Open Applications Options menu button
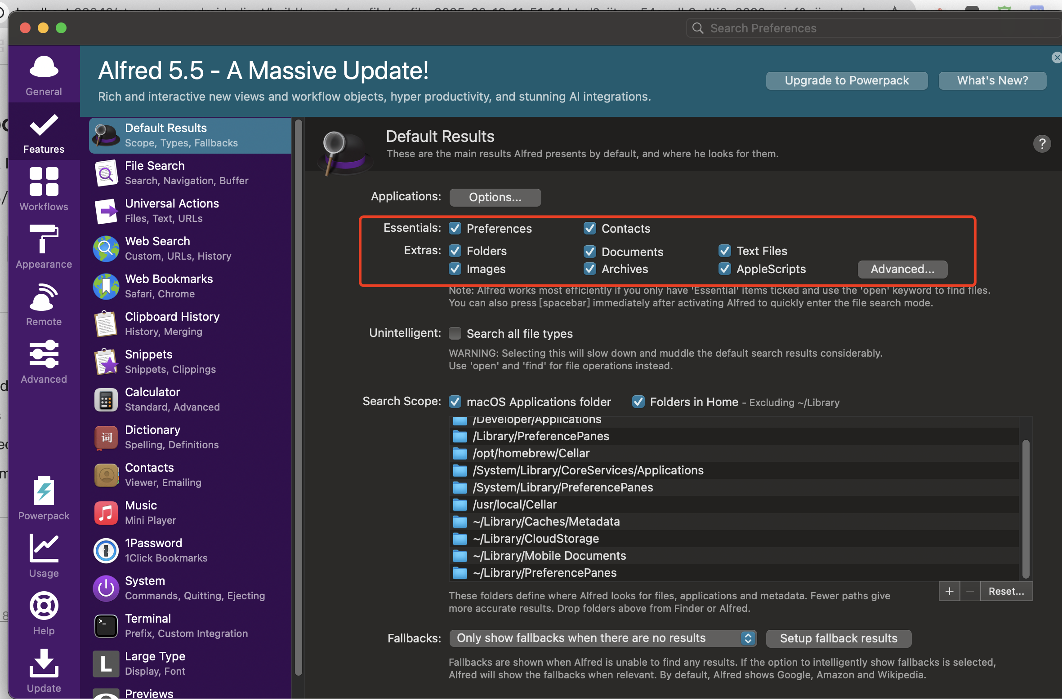This screenshot has width=1062, height=699. pyautogui.click(x=495, y=197)
